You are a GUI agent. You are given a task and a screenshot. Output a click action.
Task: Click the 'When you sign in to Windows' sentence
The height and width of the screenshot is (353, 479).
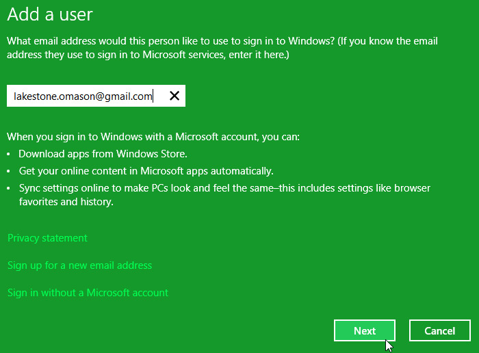(x=153, y=137)
